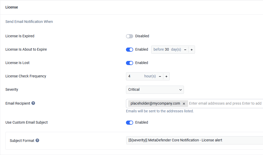Remove placeholder@mycompany.com recipient tag
This screenshot has height=155, width=263.
click(x=184, y=104)
